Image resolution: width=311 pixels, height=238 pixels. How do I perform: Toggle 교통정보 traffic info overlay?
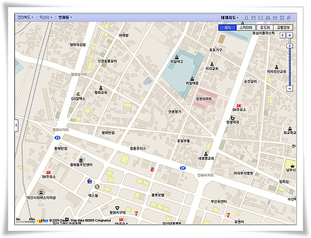283,28
